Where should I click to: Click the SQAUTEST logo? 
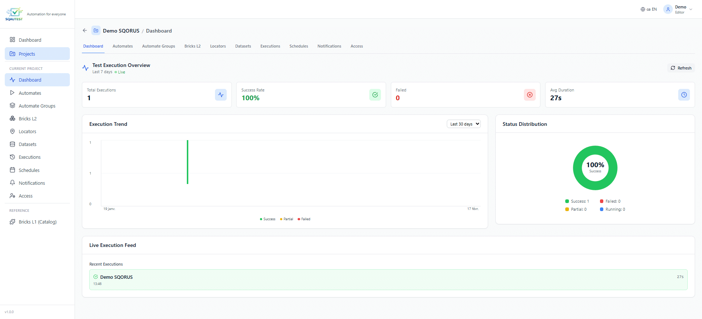pos(14,14)
